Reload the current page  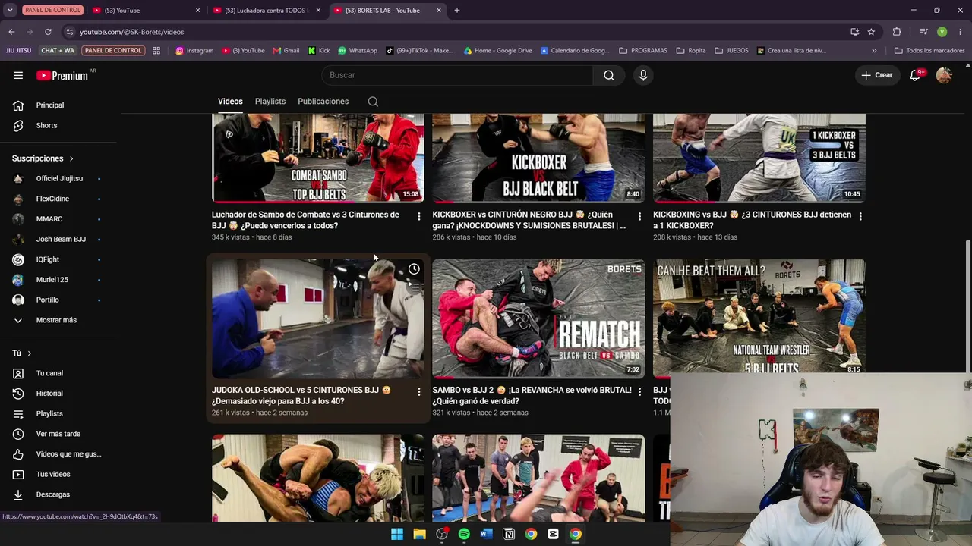[x=48, y=32]
